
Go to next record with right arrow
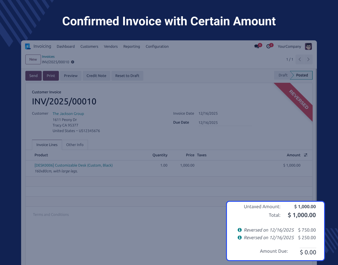tap(308, 59)
